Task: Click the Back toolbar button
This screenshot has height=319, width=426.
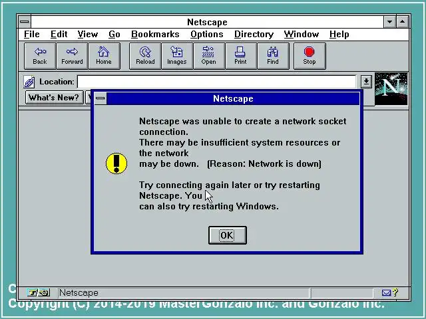Action: point(40,56)
